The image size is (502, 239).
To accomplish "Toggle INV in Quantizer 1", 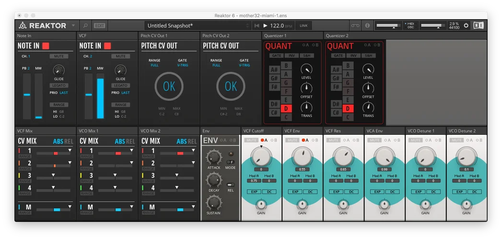I will 292,55.
